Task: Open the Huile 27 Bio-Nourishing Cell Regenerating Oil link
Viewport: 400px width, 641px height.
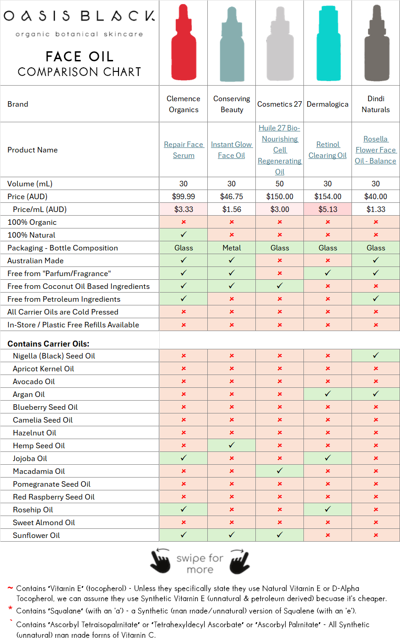Action: click(280, 150)
